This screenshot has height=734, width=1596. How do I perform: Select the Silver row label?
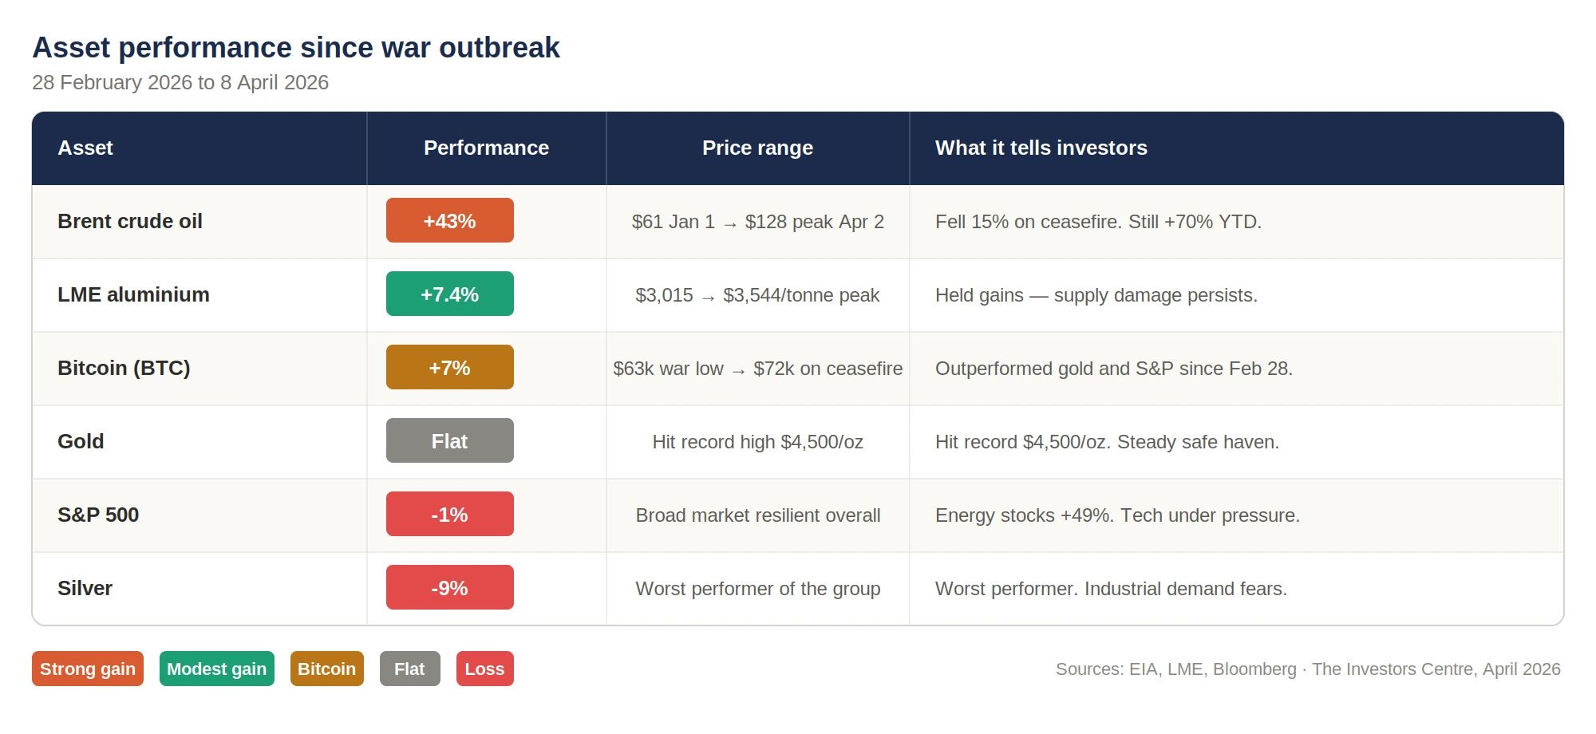click(x=85, y=588)
